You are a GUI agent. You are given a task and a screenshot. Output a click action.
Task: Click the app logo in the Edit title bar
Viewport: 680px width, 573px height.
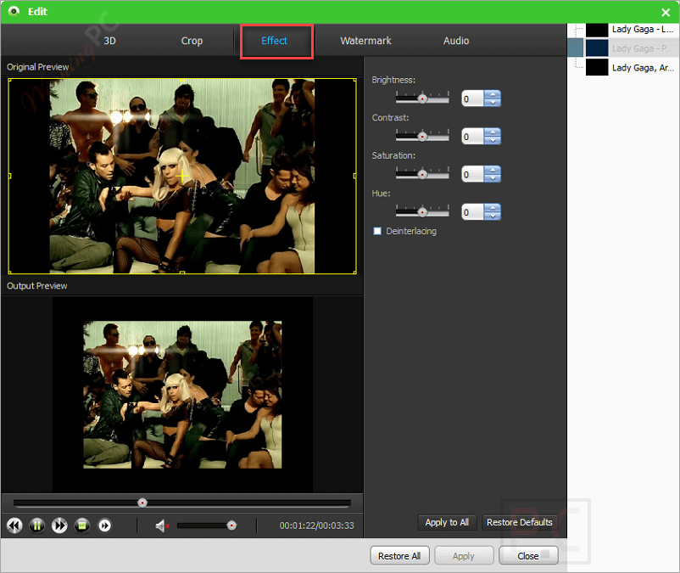click(x=14, y=11)
